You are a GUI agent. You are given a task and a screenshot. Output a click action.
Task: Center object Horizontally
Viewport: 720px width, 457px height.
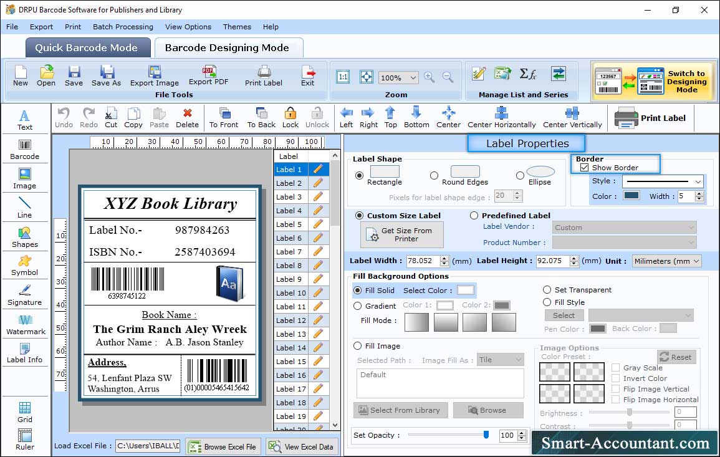coord(501,118)
